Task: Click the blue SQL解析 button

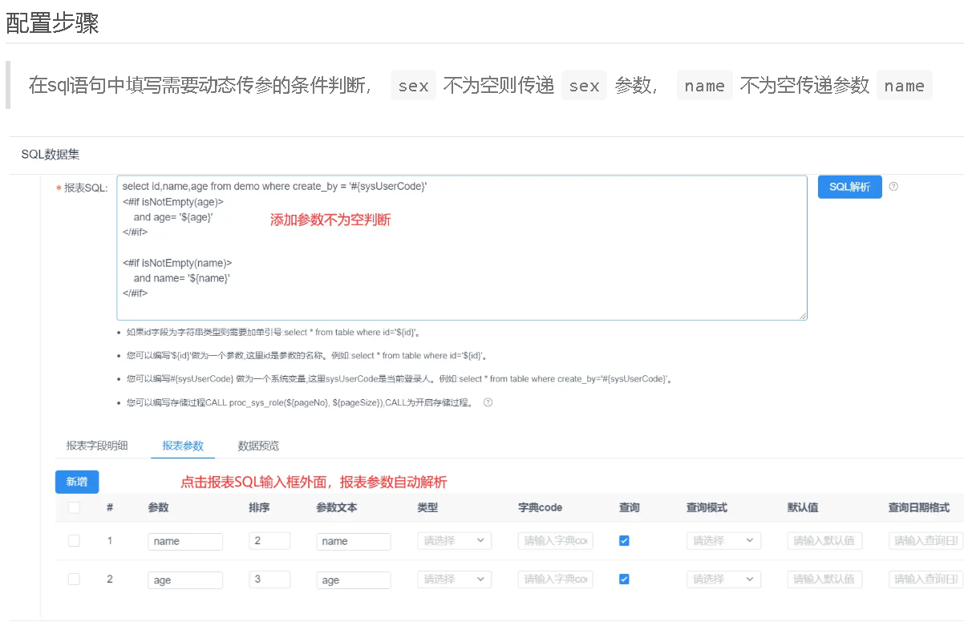Action: click(849, 187)
